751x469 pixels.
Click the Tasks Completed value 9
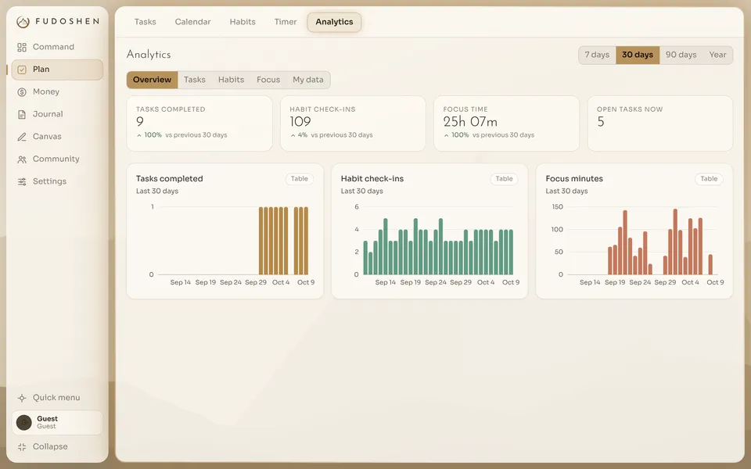pyautogui.click(x=140, y=122)
